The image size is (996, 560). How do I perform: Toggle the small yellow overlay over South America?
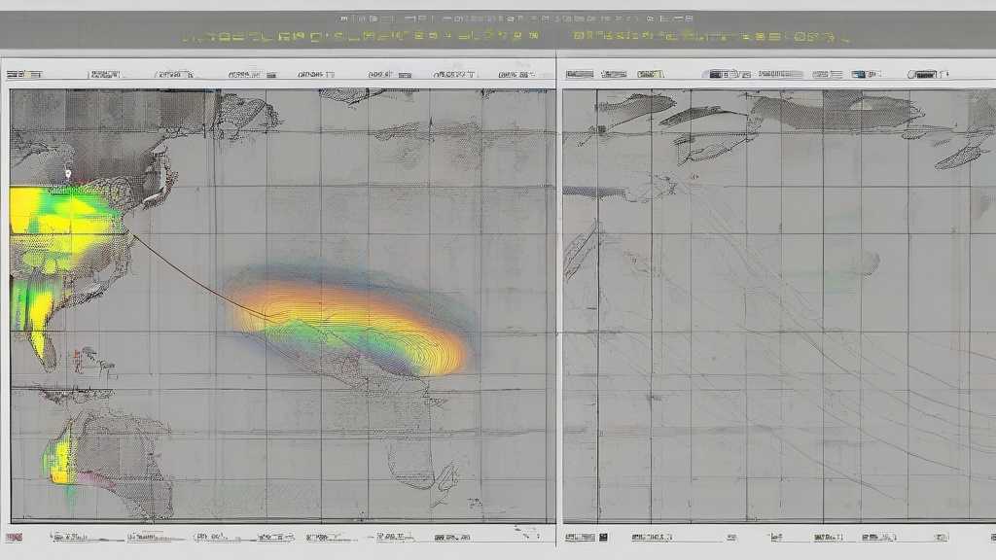point(61,459)
